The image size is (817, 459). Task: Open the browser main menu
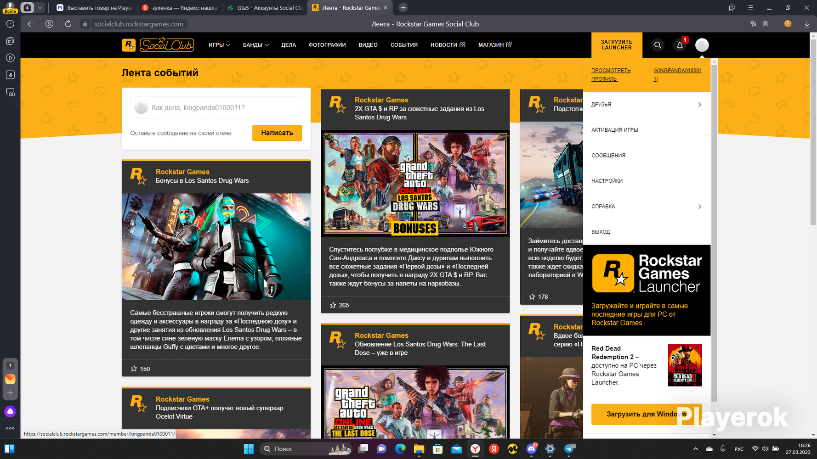(x=750, y=8)
